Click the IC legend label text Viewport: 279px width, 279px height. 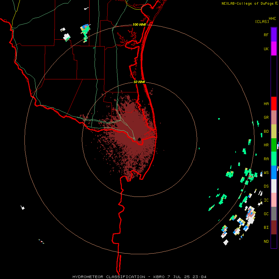(x=266, y=200)
